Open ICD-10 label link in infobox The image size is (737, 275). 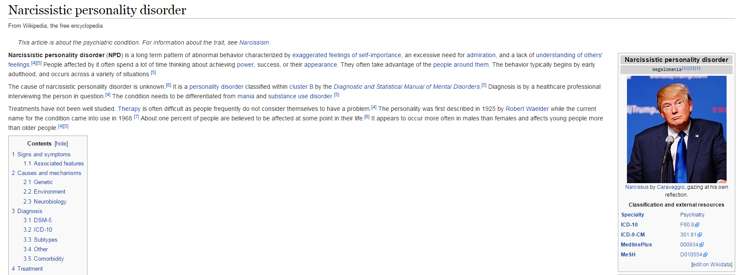[x=629, y=225]
